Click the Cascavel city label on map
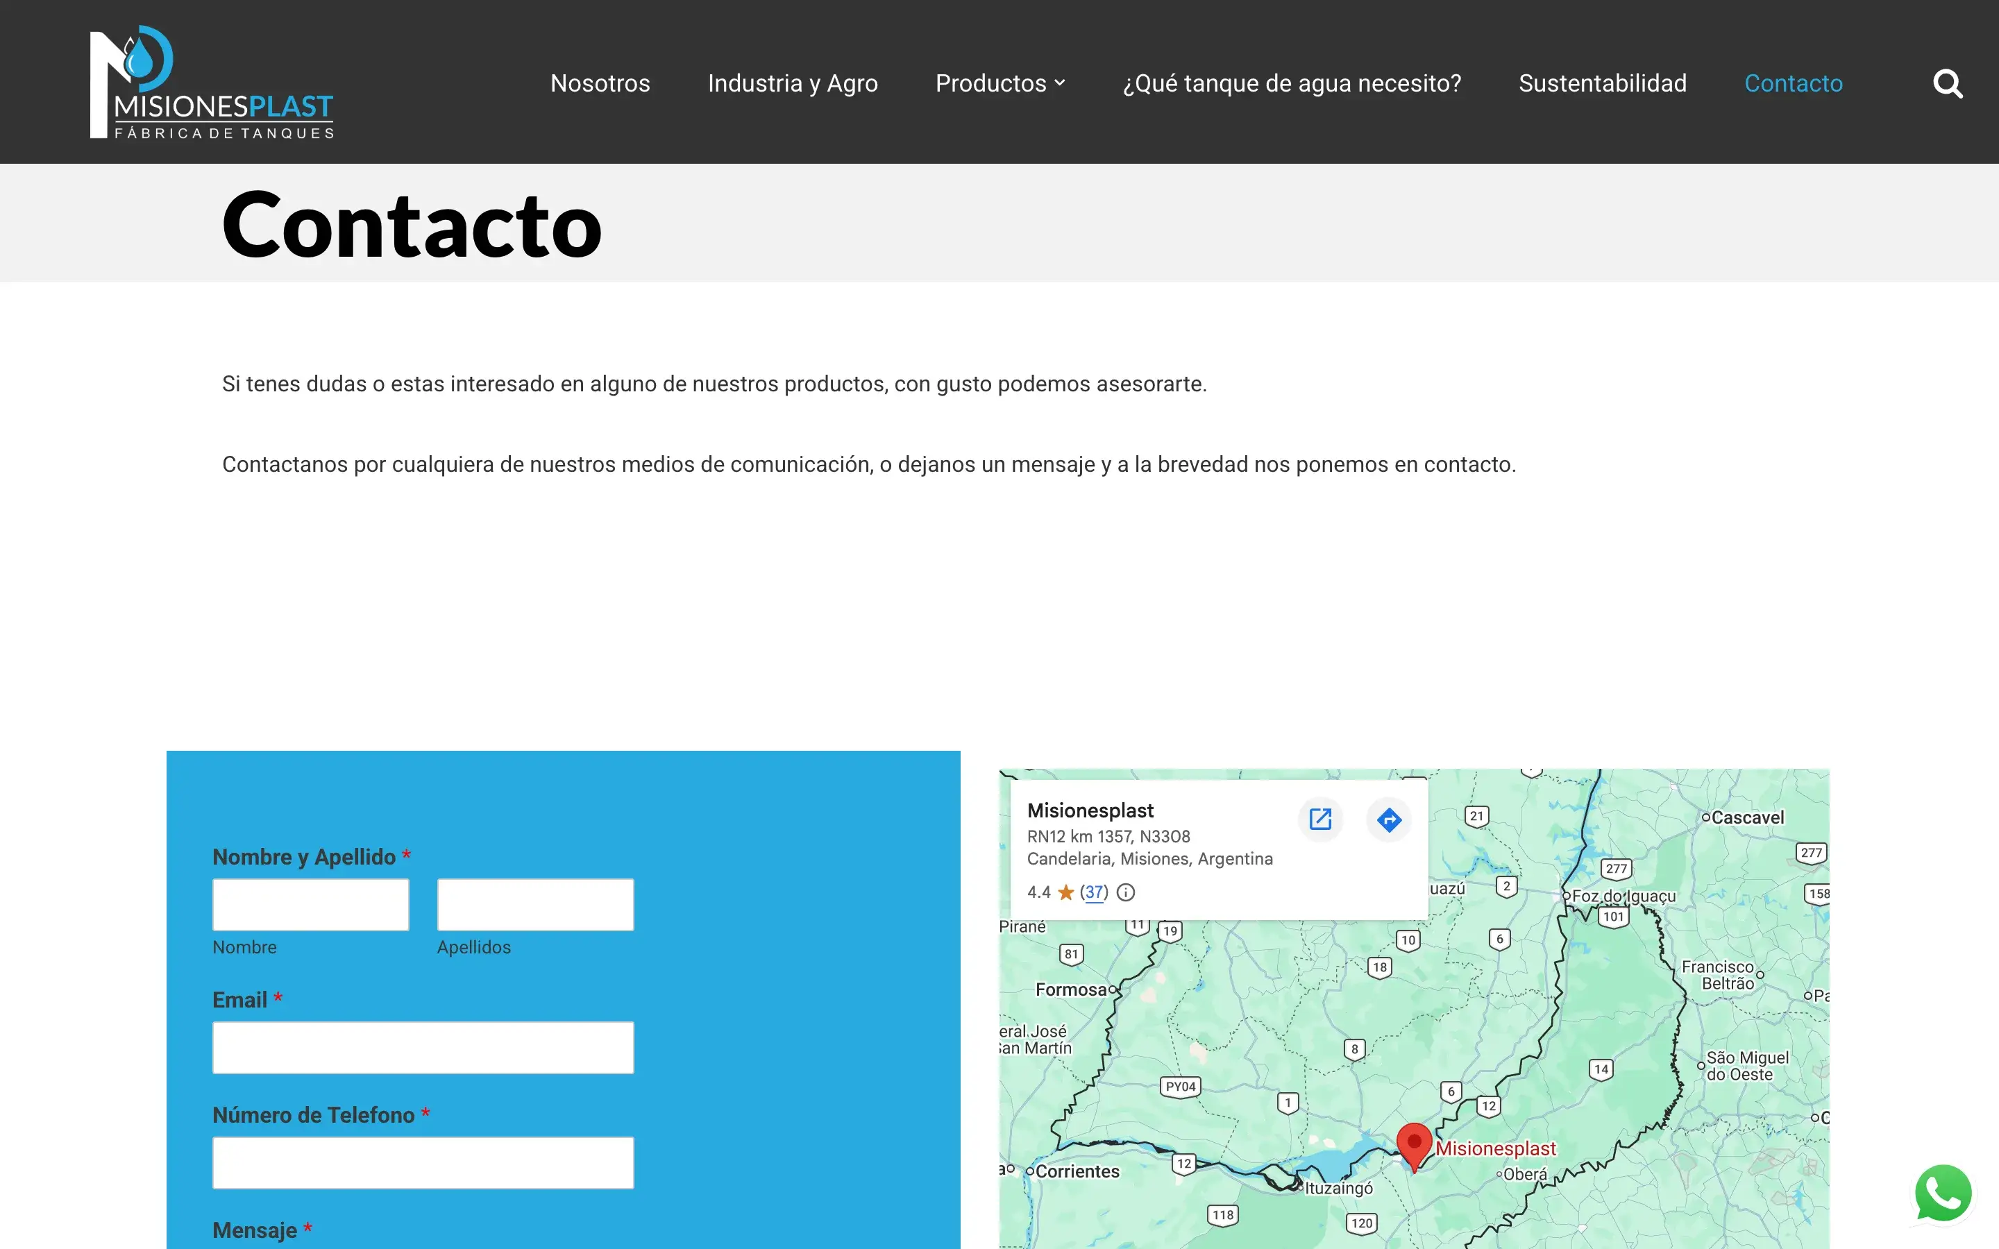 coord(1747,817)
